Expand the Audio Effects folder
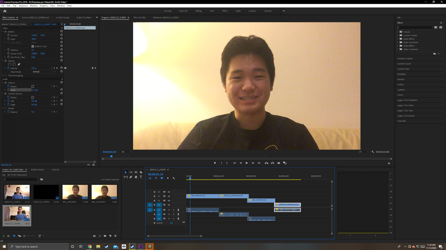Image resolution: width=446 pixels, height=250 pixels. click(397, 39)
